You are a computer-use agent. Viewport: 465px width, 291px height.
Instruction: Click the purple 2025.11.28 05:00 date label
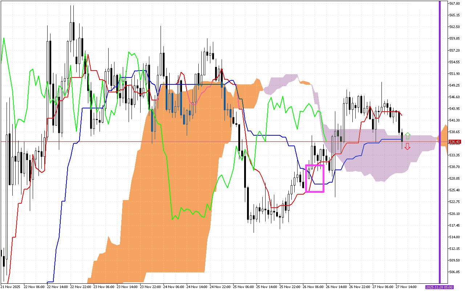coord(440,287)
